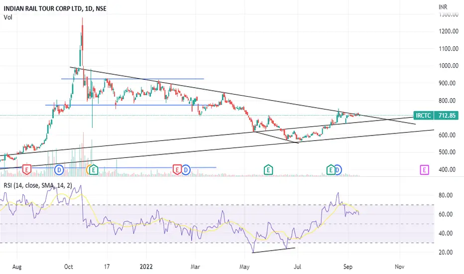The image size is (464, 274).
Task: Click the RSI 60.00 scale label
Action: (446, 214)
